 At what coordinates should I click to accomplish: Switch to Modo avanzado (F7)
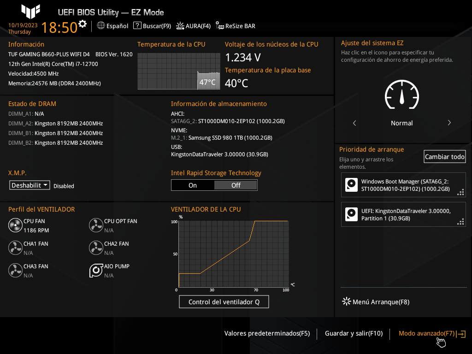[x=426, y=333]
